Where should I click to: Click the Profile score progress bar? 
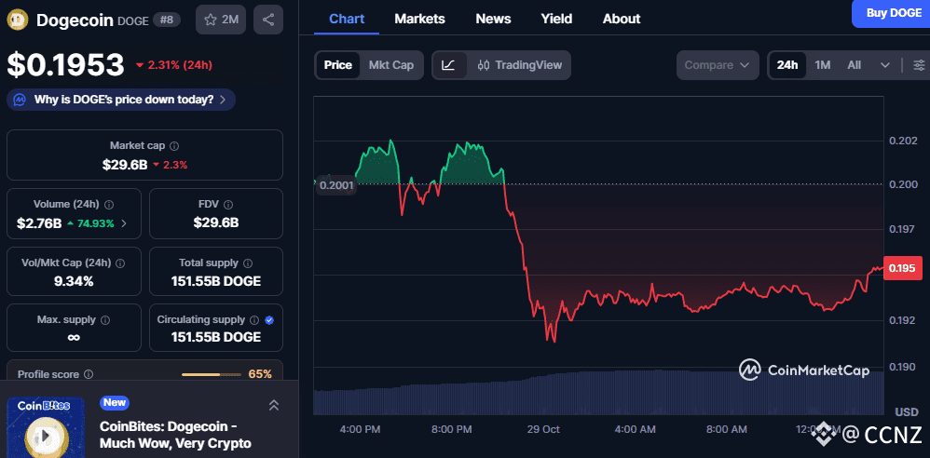click(x=212, y=374)
